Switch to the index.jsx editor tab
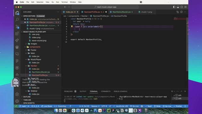This screenshot has height=114, width=202. pyautogui.click(x=71, y=12)
